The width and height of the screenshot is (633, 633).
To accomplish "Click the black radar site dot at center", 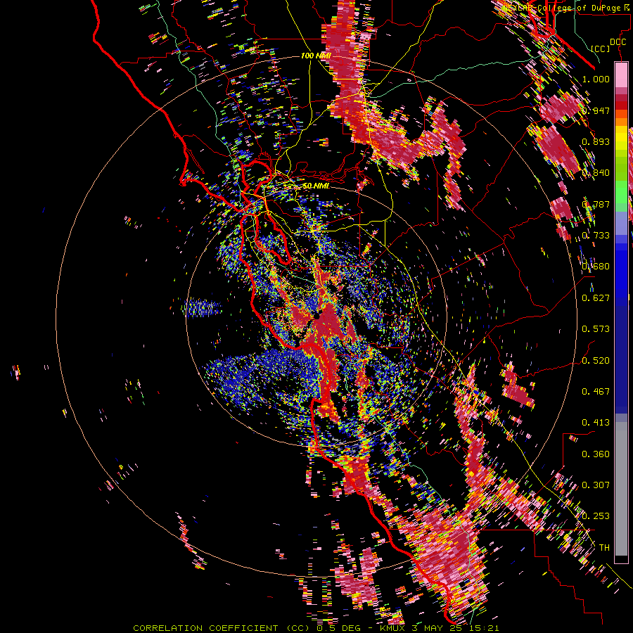I will [x=317, y=316].
